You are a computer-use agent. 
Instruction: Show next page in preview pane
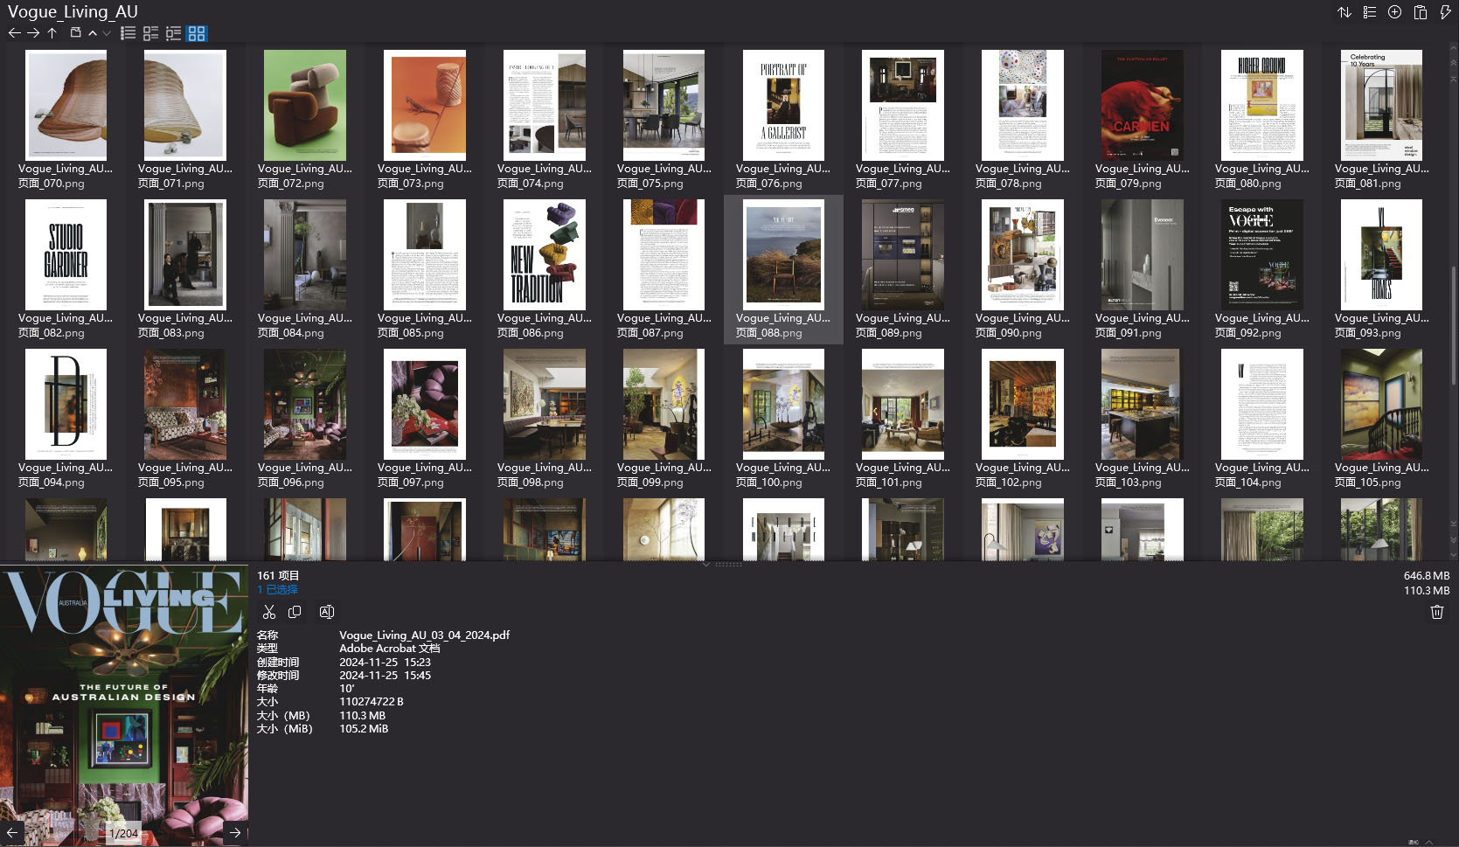click(x=235, y=832)
